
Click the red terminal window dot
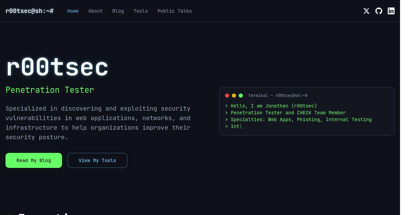[x=227, y=96]
